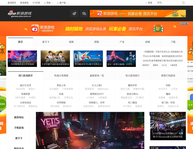The height and width of the screenshot is (149, 193).
Task: Click IGN评分 sub-link
Action: pos(163,89)
